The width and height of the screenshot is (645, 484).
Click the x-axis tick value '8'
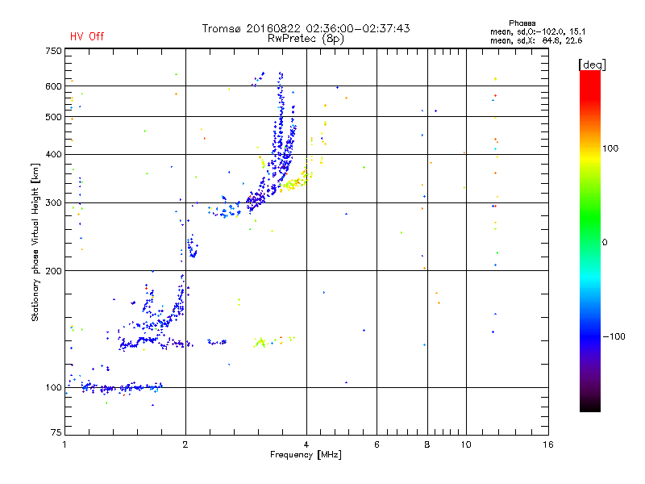427,444
